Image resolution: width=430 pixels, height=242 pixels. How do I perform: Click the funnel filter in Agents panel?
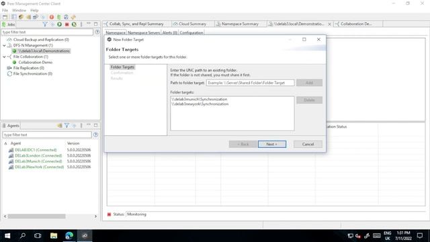[x=67, y=126]
